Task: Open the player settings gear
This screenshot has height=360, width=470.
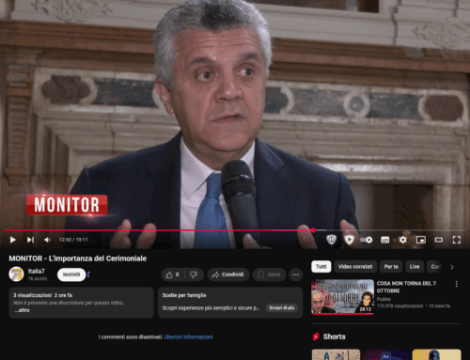Action: click(403, 240)
